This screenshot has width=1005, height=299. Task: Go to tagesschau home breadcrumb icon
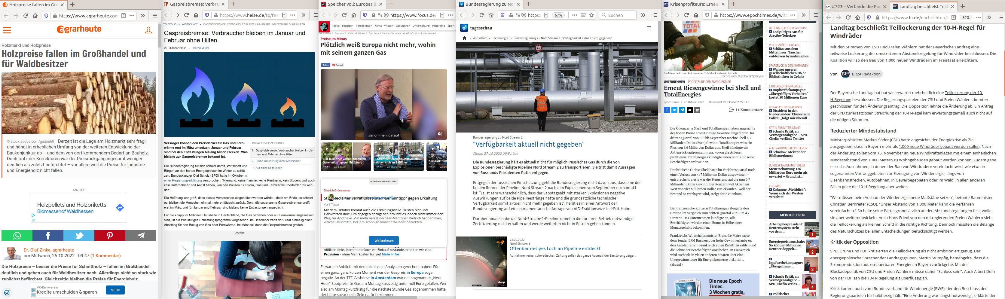(464, 38)
